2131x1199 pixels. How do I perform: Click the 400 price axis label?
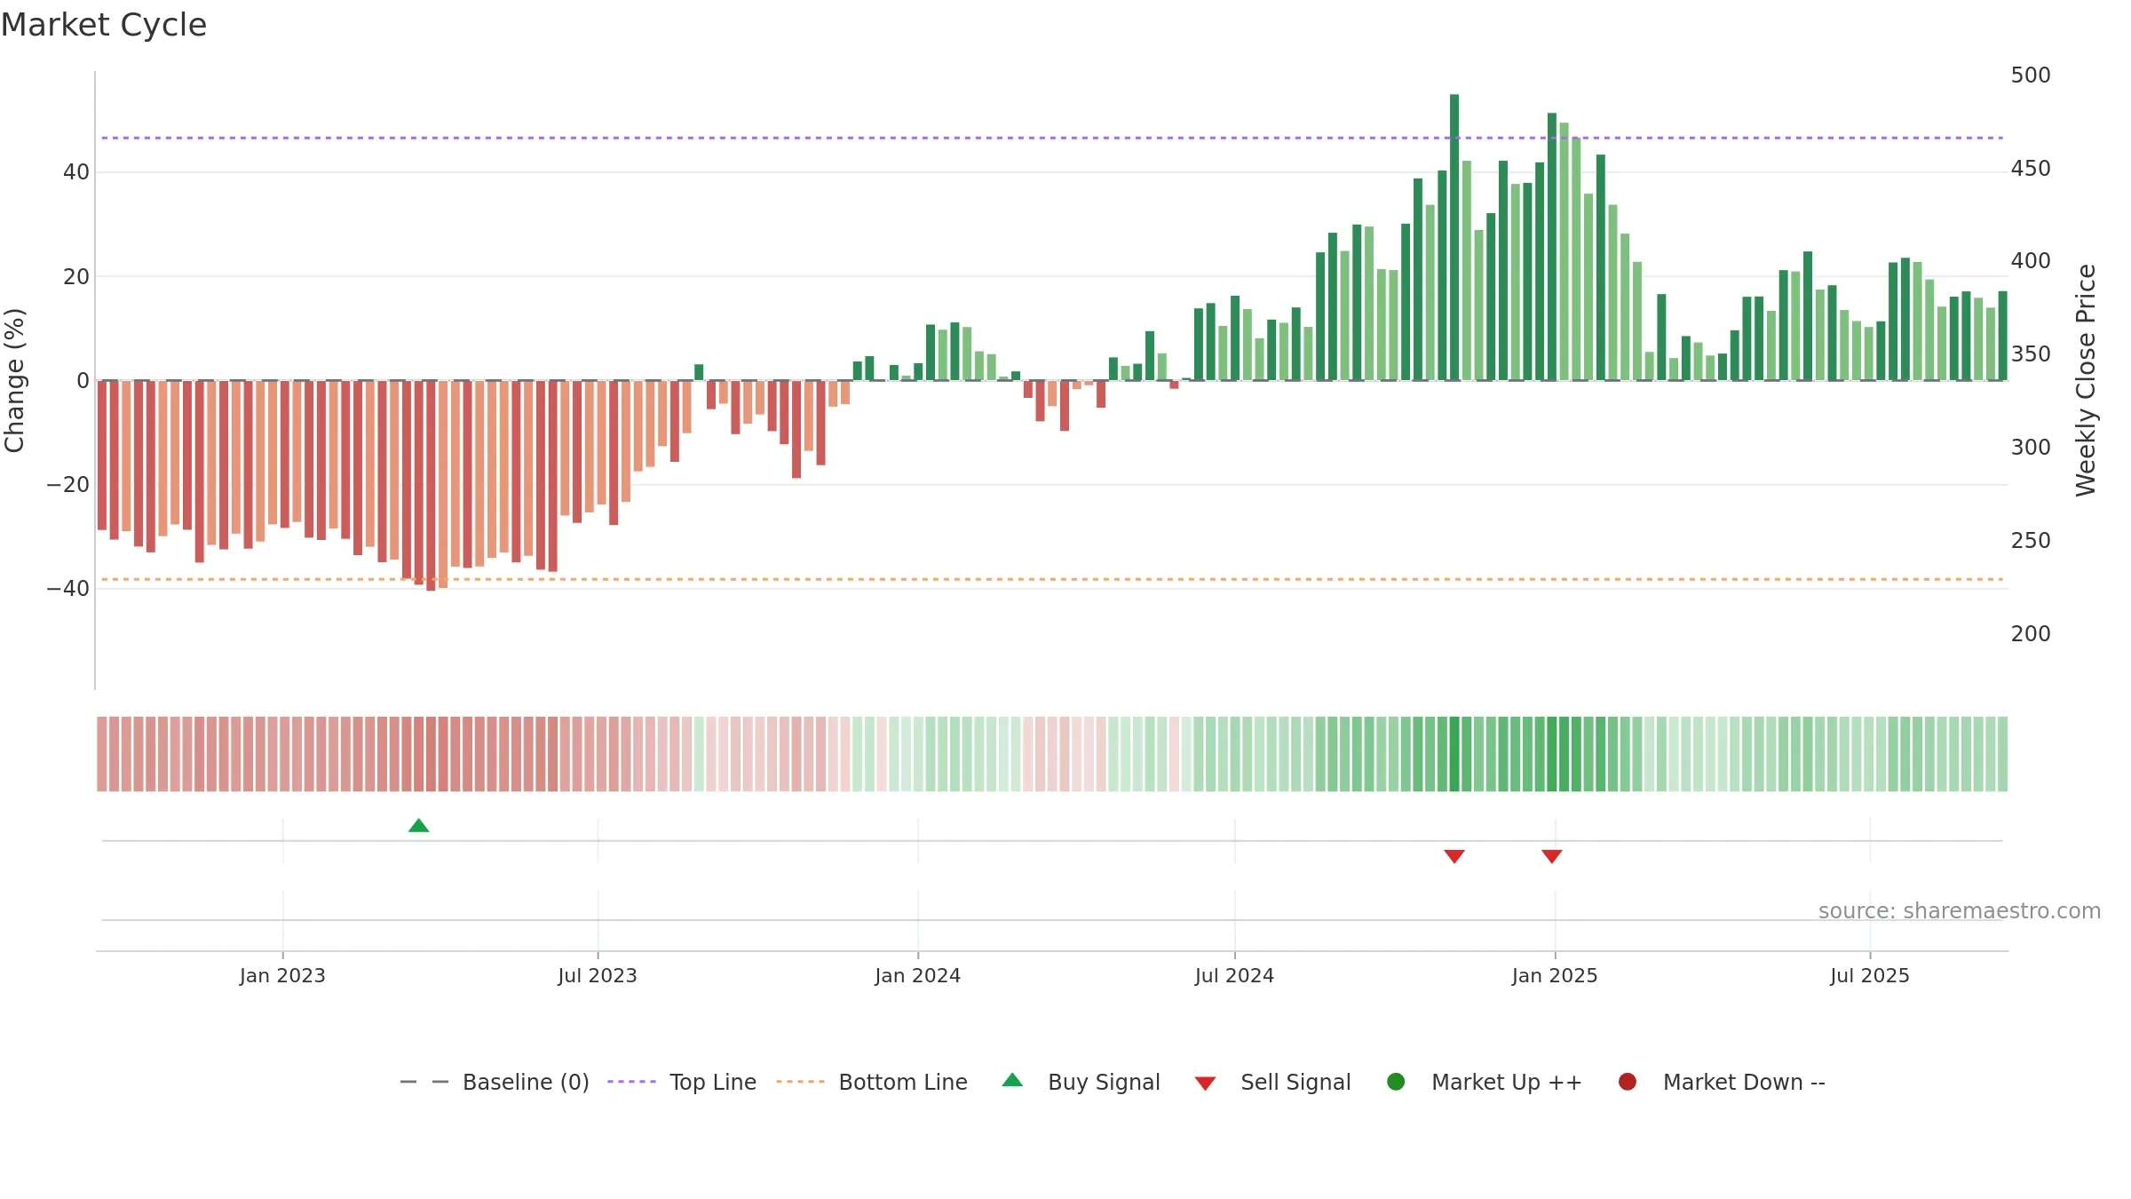point(2031,261)
